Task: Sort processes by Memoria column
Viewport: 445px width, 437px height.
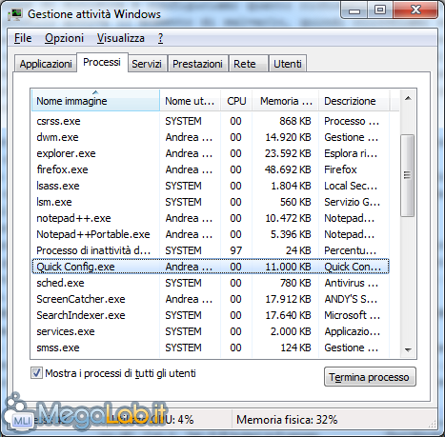Action: pos(286,101)
